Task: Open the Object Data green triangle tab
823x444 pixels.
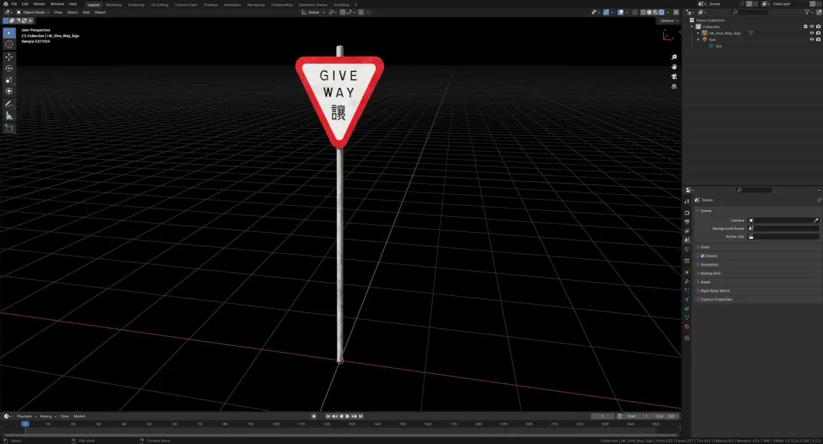Action: click(687, 318)
